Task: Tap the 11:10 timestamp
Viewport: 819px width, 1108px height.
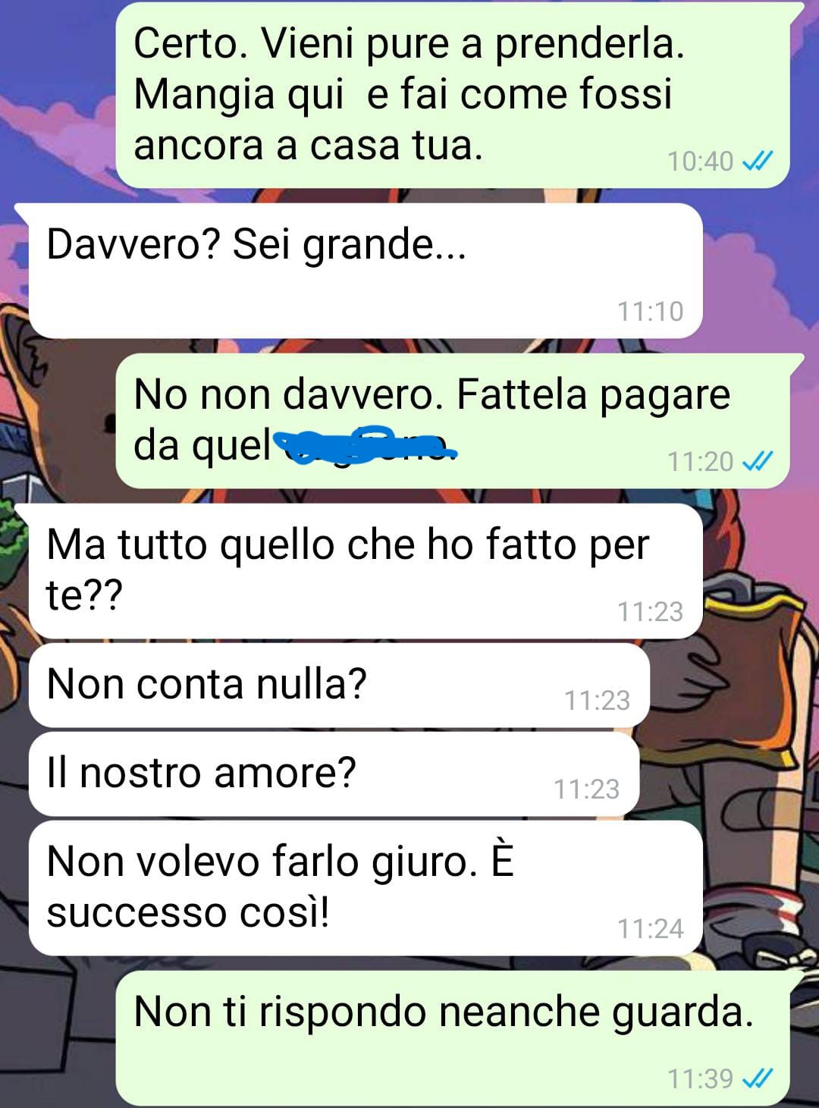Action: point(651,311)
